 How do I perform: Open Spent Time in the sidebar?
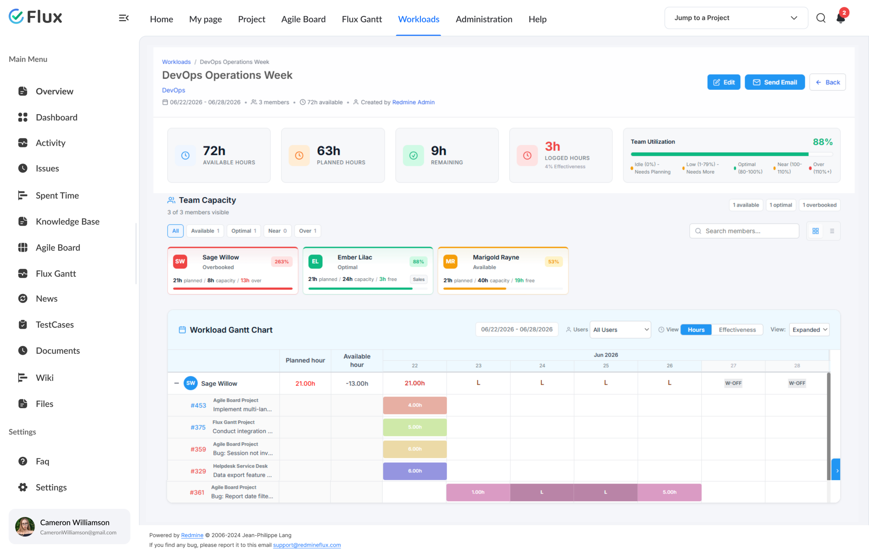click(57, 195)
